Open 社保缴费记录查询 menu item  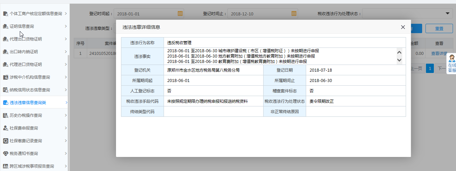(26, 141)
